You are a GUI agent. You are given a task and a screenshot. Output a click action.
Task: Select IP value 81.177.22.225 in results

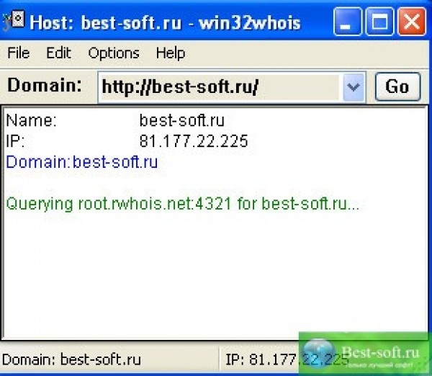coord(194,141)
